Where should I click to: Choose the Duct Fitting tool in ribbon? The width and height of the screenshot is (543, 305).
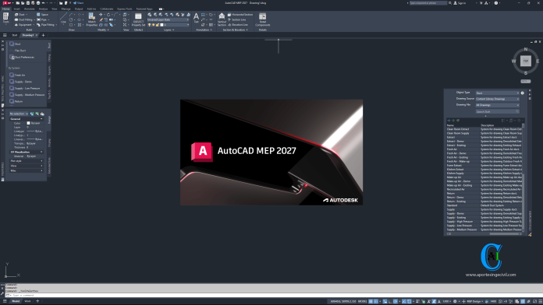point(23,19)
